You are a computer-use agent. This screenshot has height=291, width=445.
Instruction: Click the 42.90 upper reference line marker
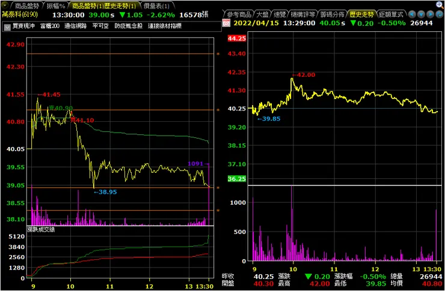tap(218, 54)
